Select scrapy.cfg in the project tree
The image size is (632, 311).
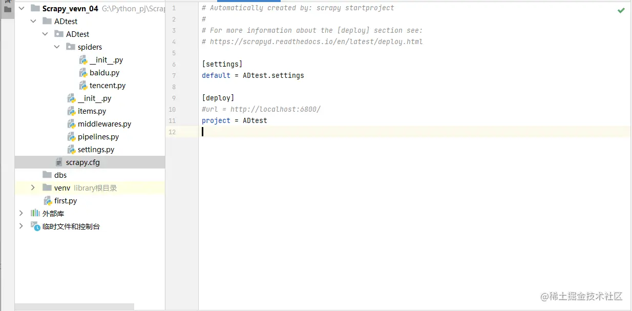point(83,162)
